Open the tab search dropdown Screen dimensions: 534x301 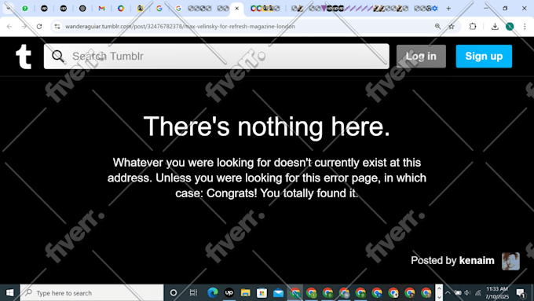point(8,8)
